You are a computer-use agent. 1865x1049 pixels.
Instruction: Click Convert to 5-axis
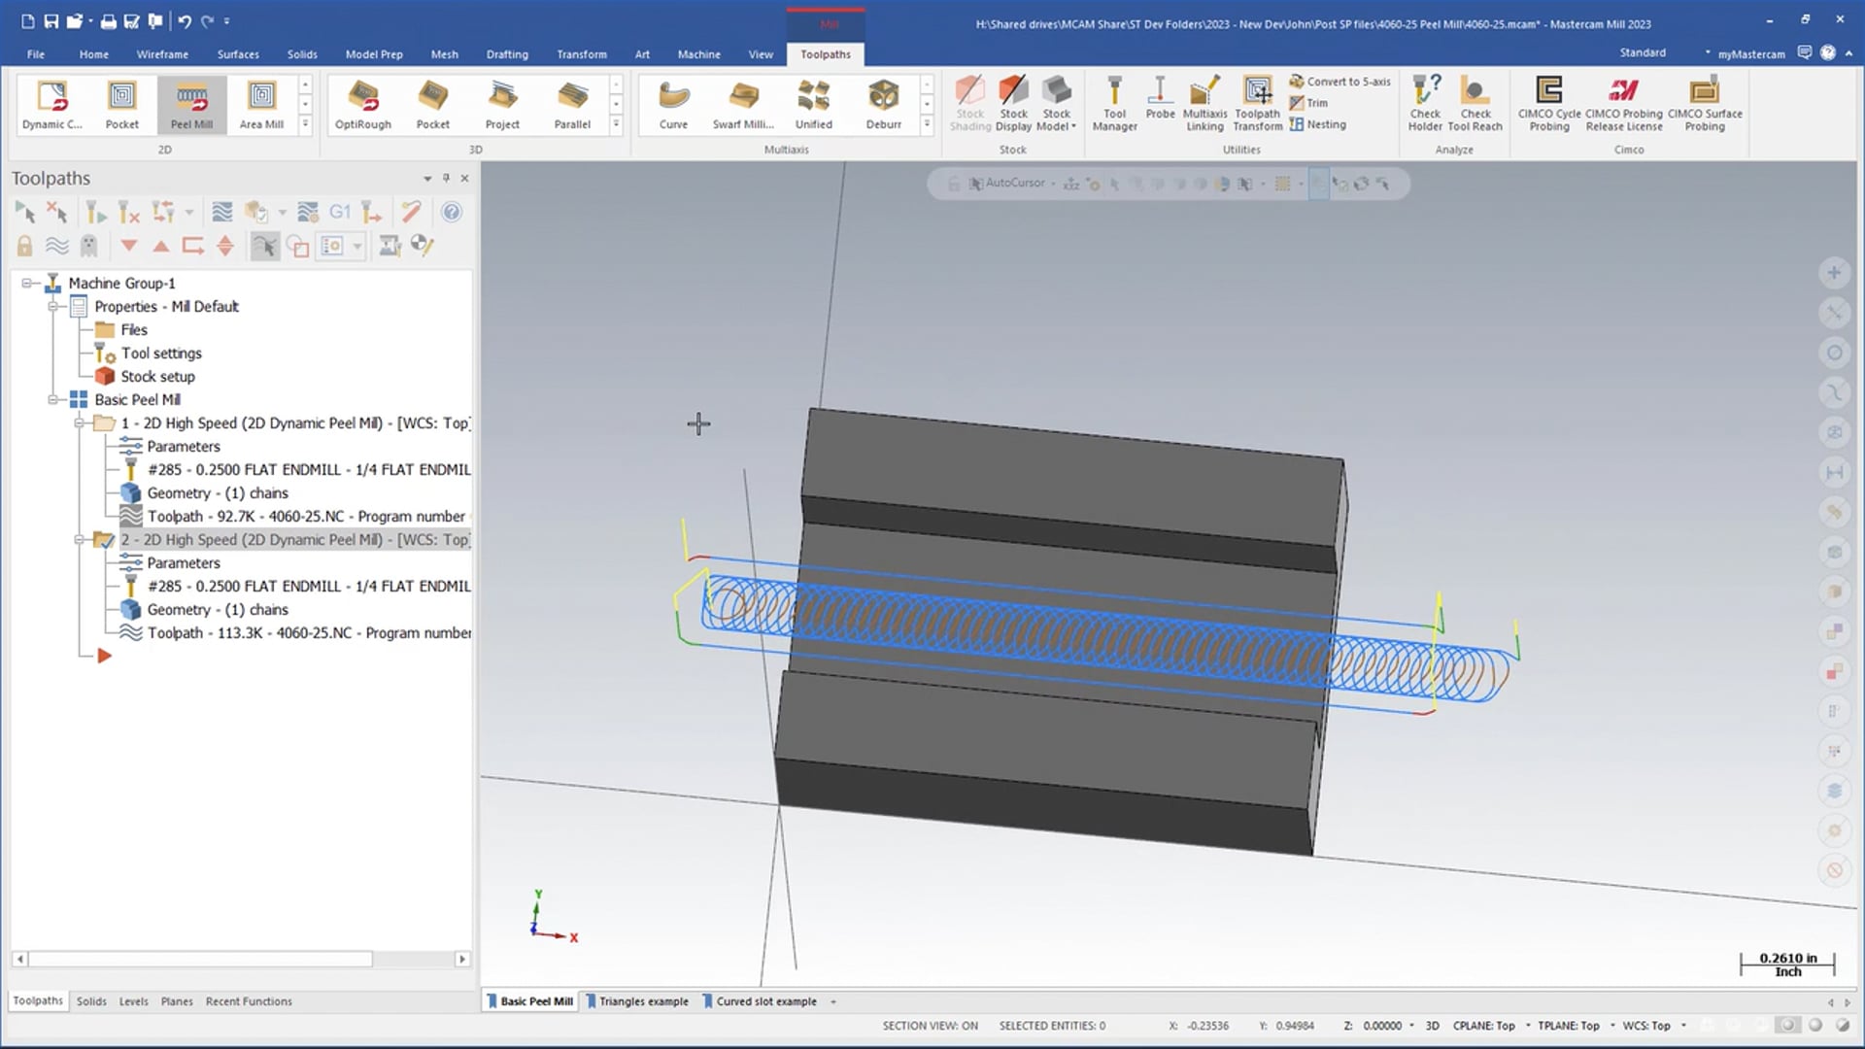click(x=1339, y=82)
